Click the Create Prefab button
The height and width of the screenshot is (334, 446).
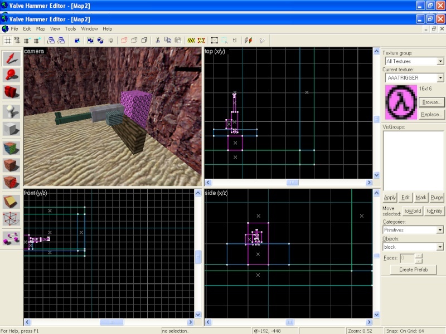pyautogui.click(x=413, y=269)
